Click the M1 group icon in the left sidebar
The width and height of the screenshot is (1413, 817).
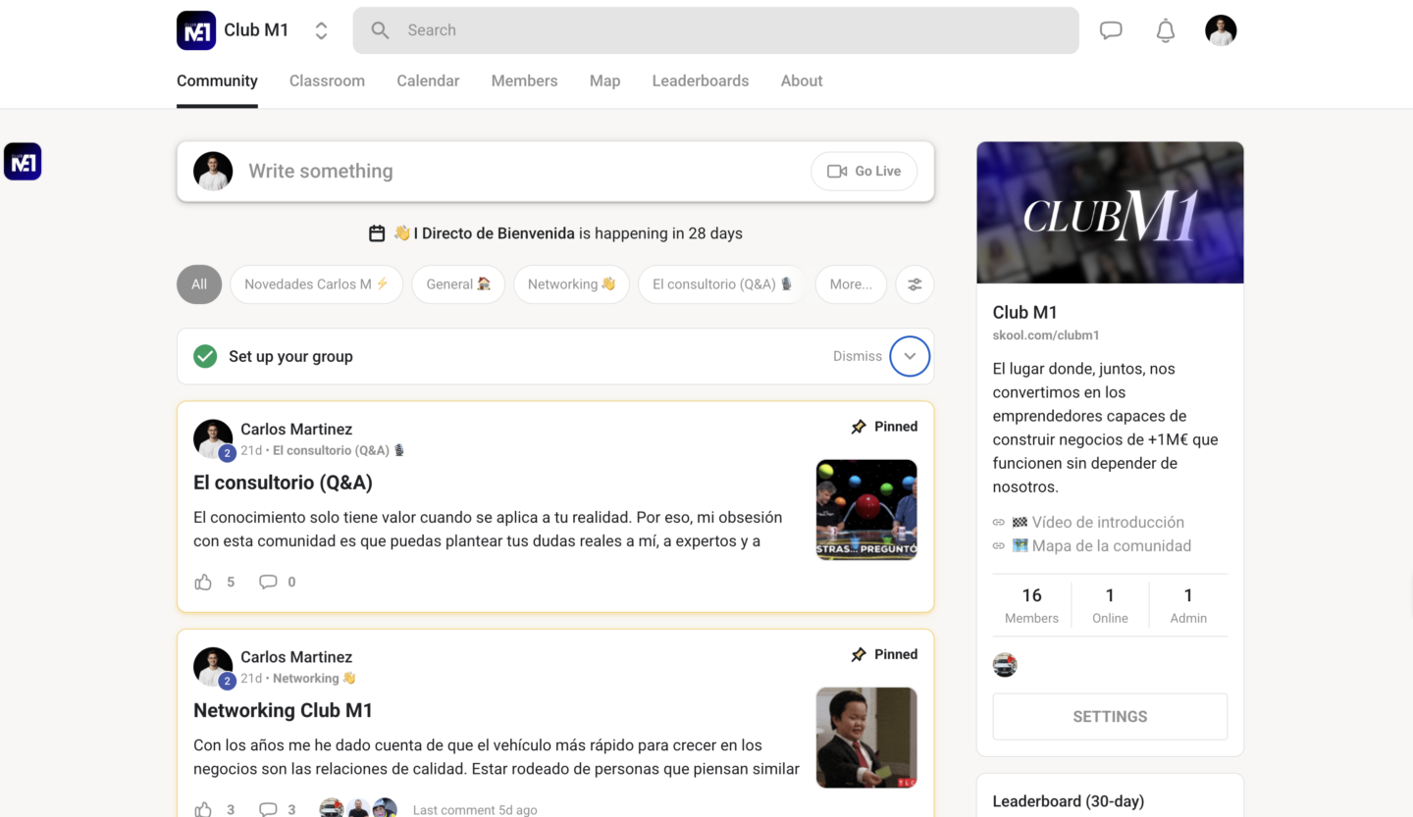tap(23, 162)
